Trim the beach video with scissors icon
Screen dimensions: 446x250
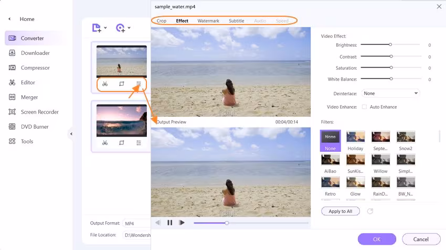coord(105,84)
